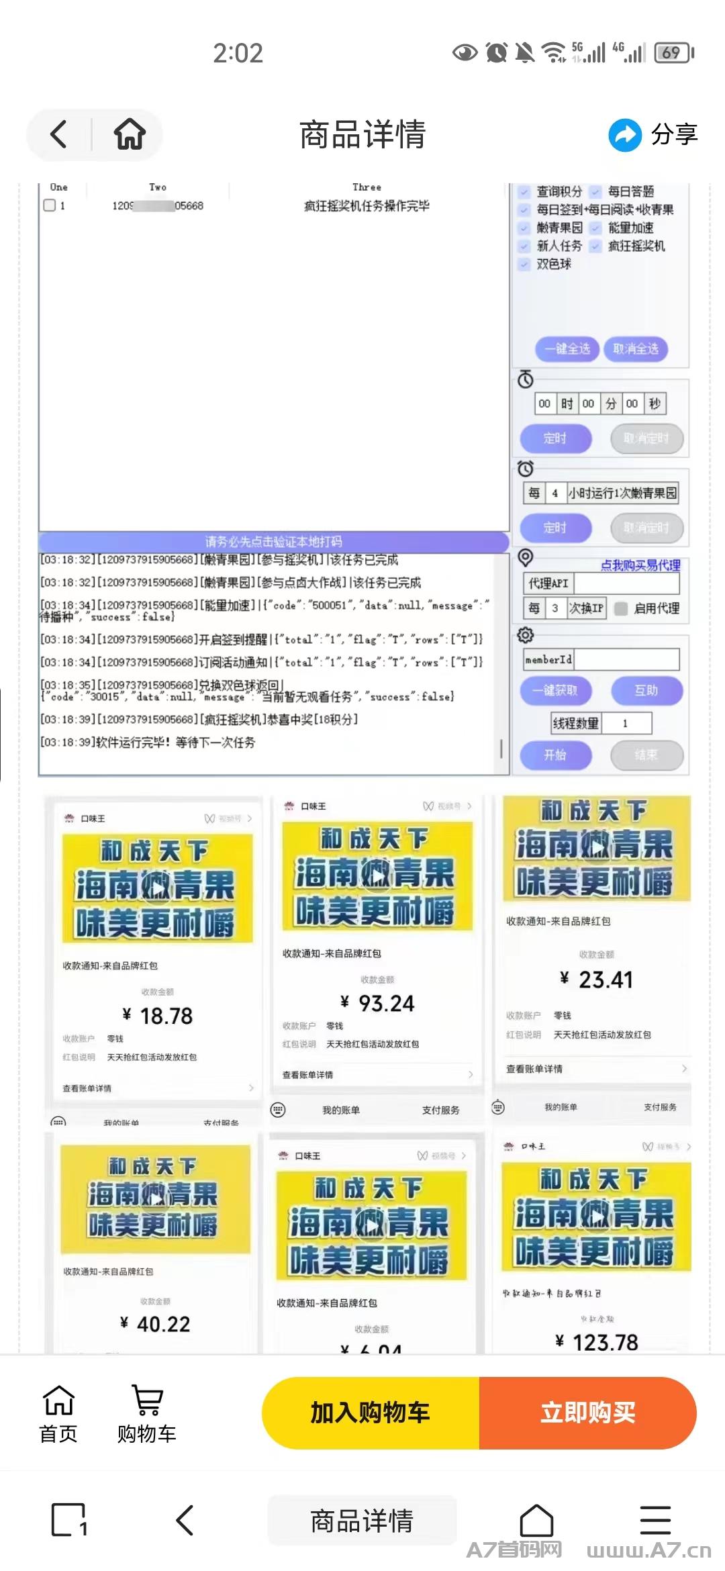
Task: Click the 取消全选 button
Action: pos(636,349)
